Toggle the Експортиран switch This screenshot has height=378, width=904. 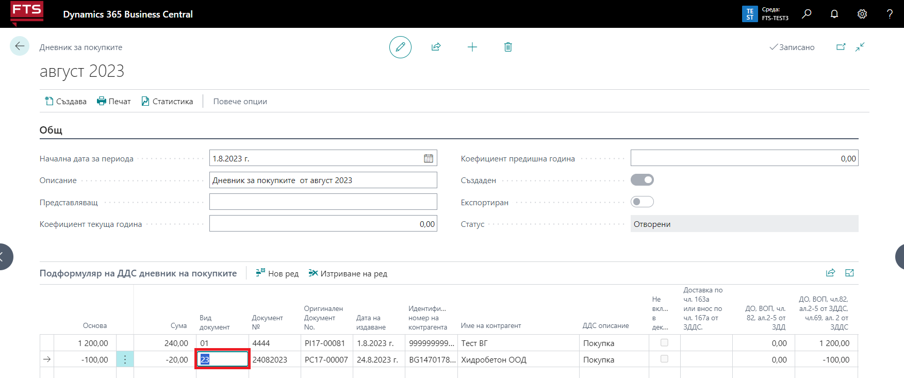642,202
